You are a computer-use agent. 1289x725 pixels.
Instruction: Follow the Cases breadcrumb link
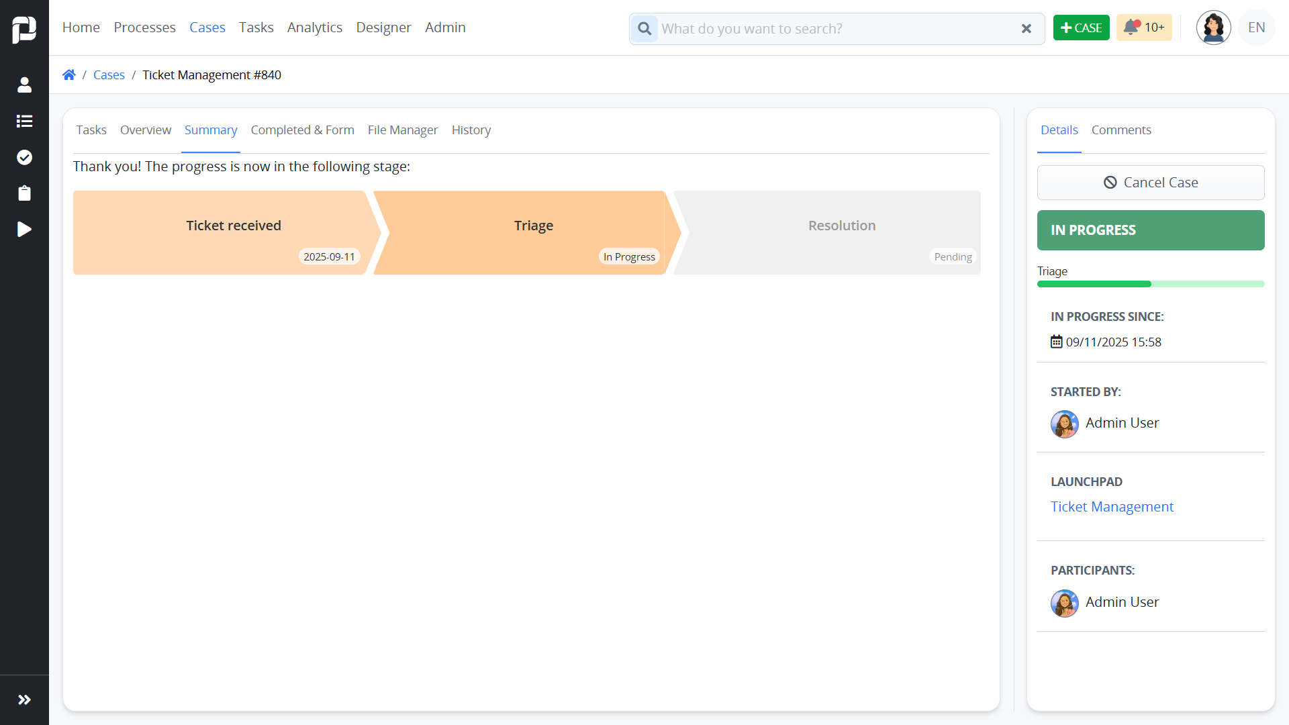pos(109,75)
